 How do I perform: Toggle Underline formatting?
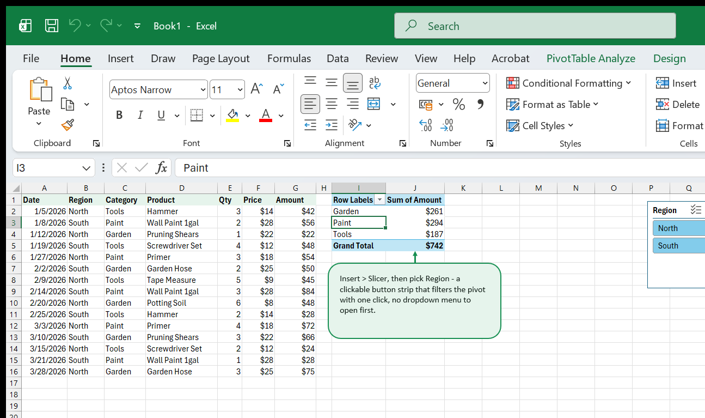tap(161, 115)
